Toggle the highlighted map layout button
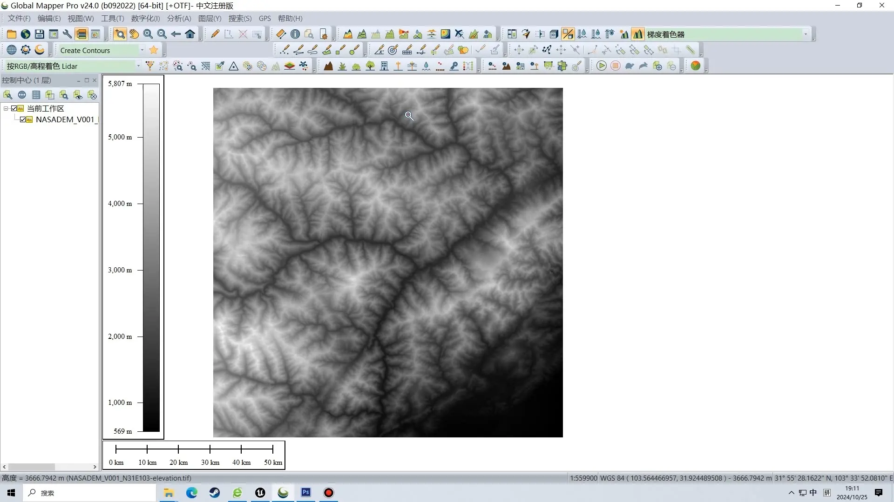The width and height of the screenshot is (894, 502). point(81,34)
